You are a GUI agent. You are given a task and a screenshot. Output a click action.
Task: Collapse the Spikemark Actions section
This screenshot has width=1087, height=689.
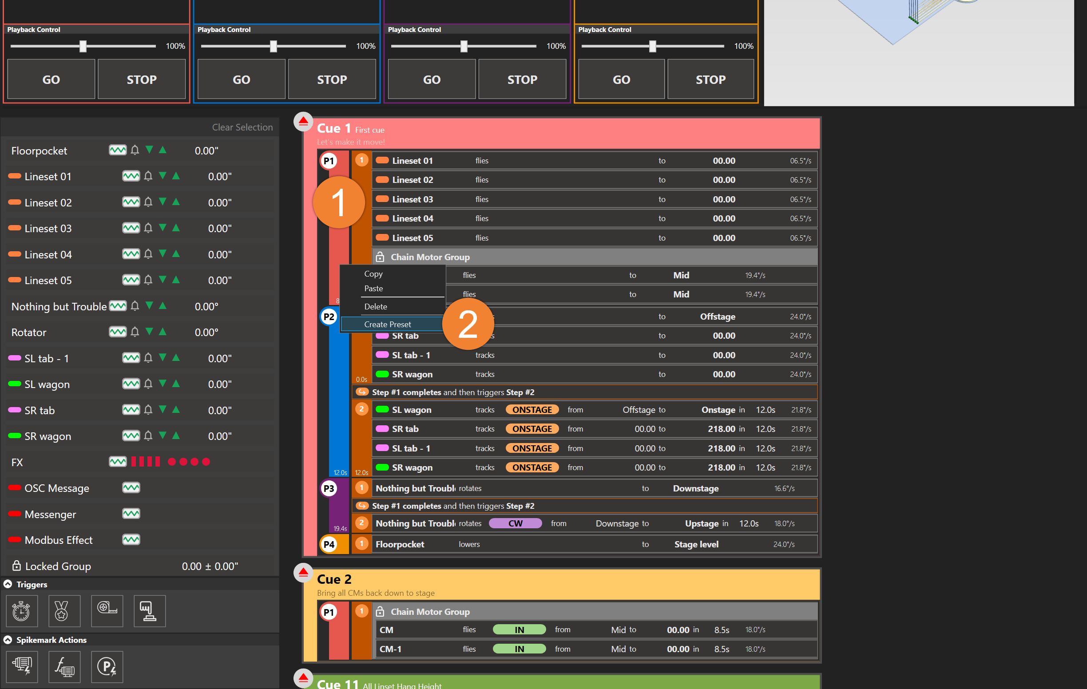[8, 640]
